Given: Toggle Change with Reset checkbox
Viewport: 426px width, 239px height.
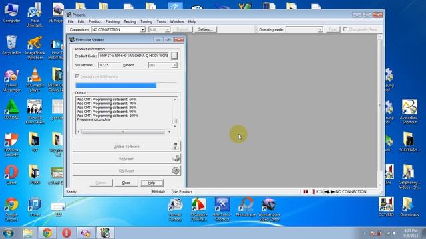Looking at the screenshot, I should click(345, 29).
